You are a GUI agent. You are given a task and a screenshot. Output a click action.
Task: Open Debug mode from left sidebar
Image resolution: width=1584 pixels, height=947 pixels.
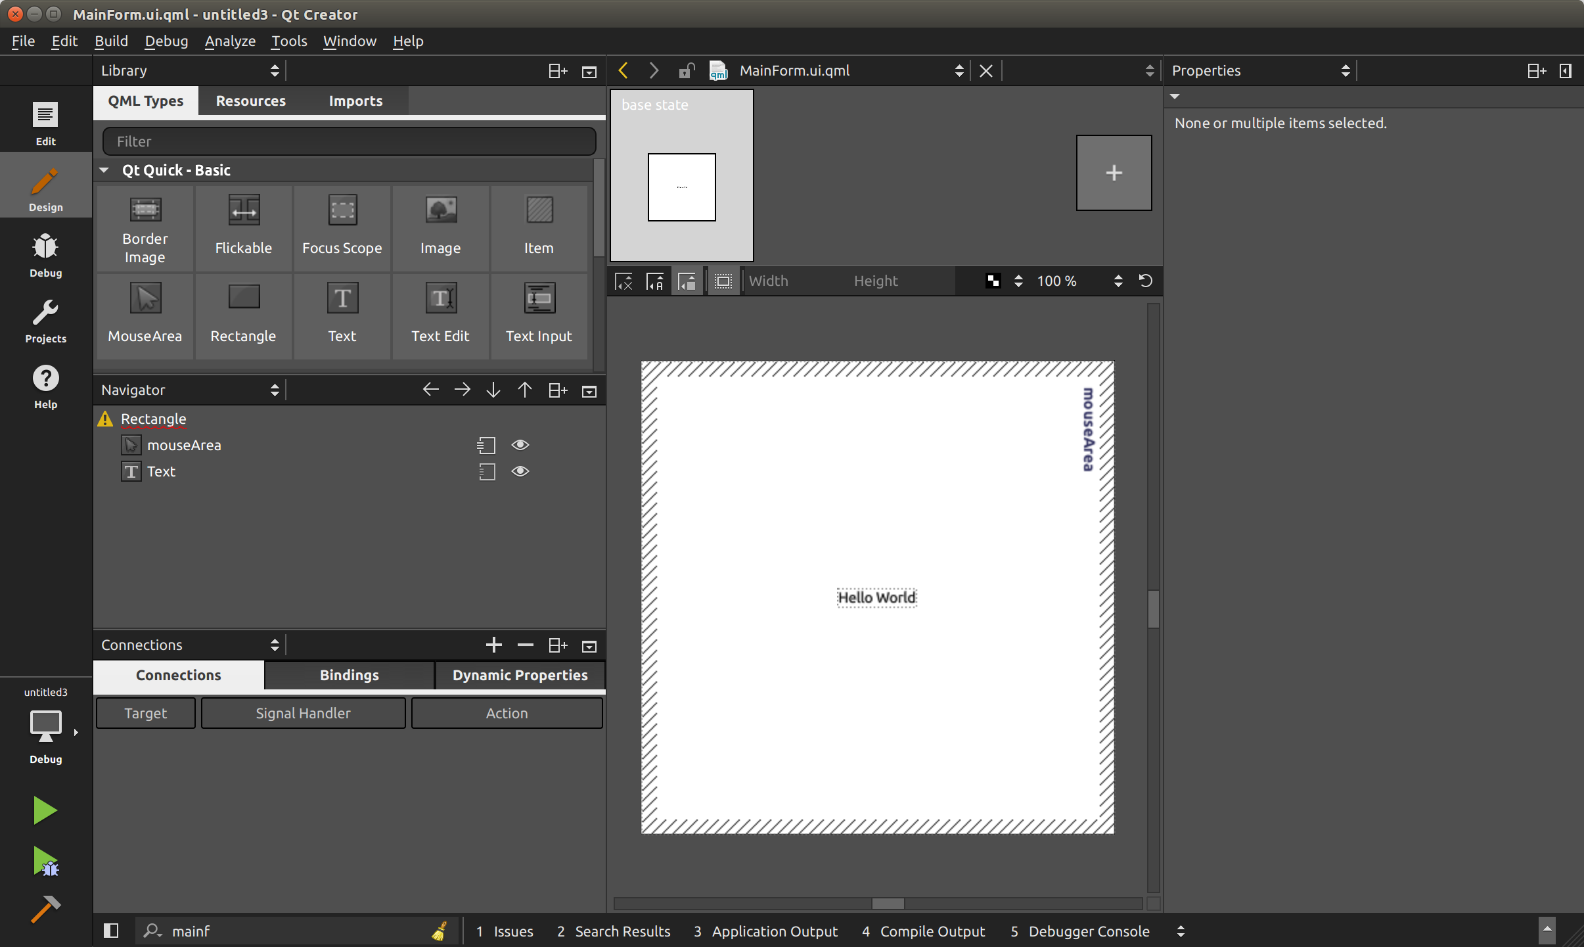[45, 254]
